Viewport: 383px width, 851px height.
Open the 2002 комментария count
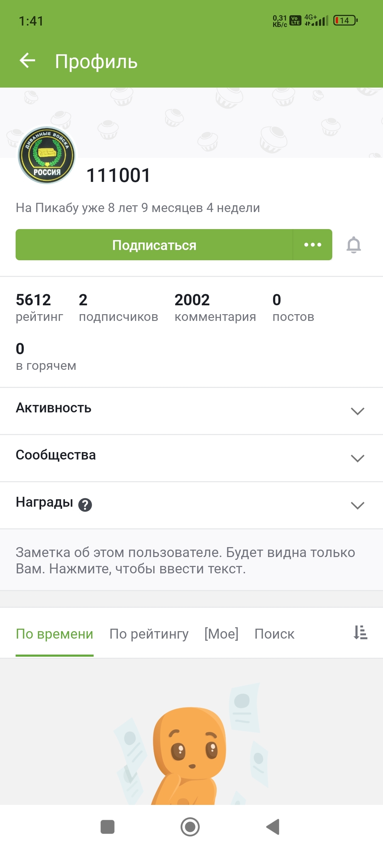(x=215, y=307)
